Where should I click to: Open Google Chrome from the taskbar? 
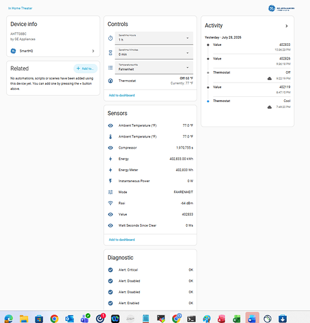(x=54, y=318)
